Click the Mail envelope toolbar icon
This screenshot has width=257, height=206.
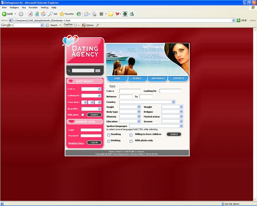(x=86, y=14)
